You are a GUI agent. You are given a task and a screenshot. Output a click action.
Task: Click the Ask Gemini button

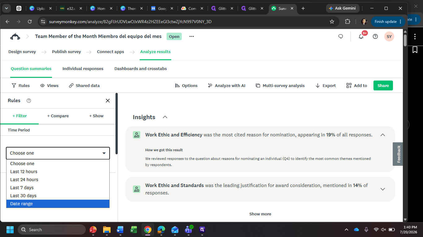point(342,8)
